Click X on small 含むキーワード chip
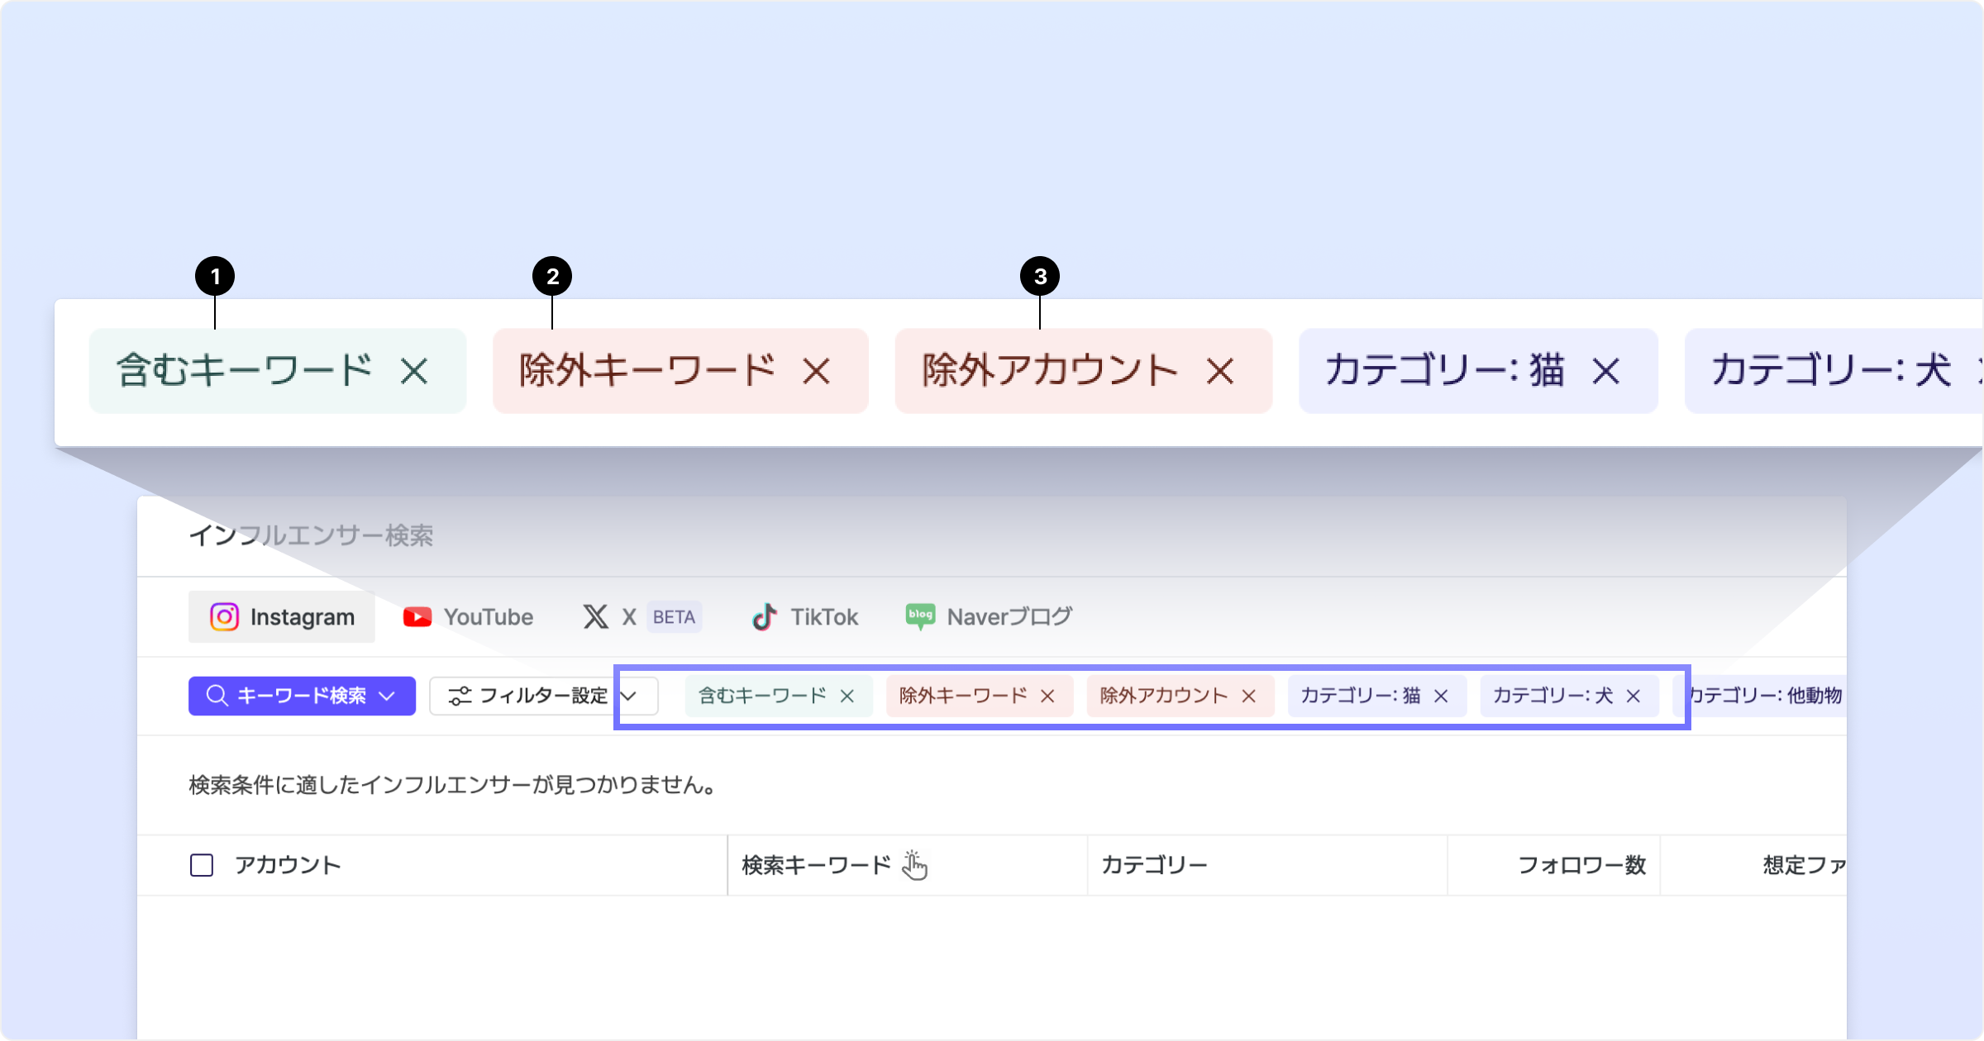The width and height of the screenshot is (1984, 1041). 847,696
